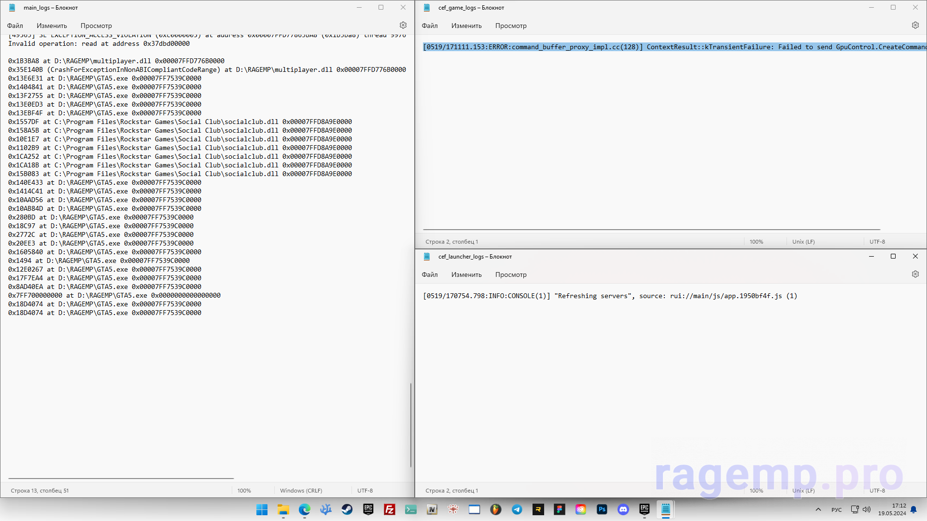Click Unix (LF) in cef_game_logs status bar
The image size is (927, 521).
[803, 242]
